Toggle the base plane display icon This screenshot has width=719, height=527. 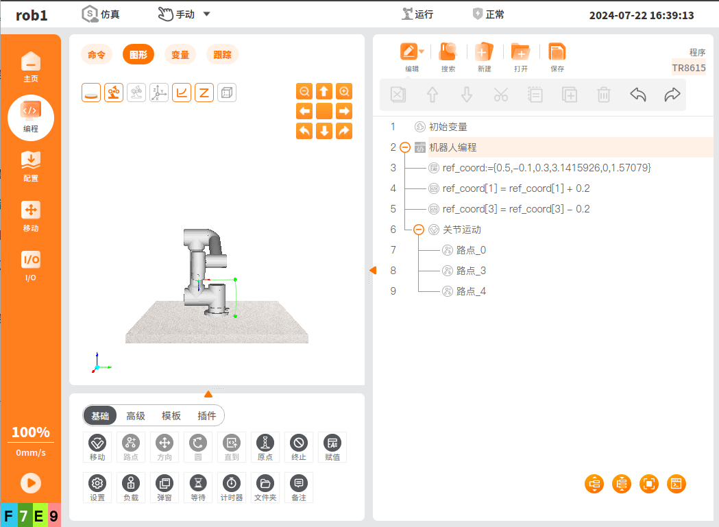(x=91, y=93)
